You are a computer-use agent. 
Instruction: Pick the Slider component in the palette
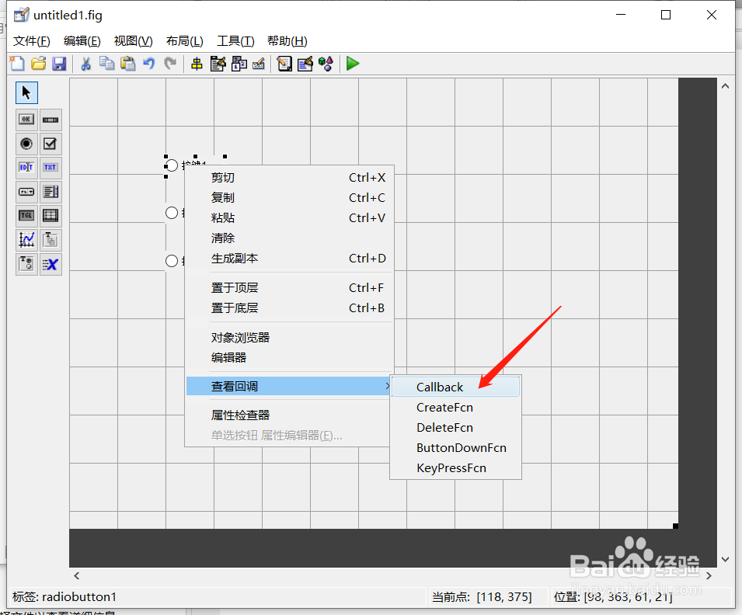pyautogui.click(x=51, y=120)
